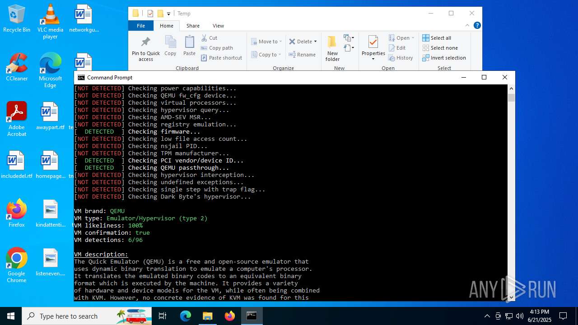578x325 pixels.
Task: Open Task View on taskbar
Action: pyautogui.click(x=163, y=316)
